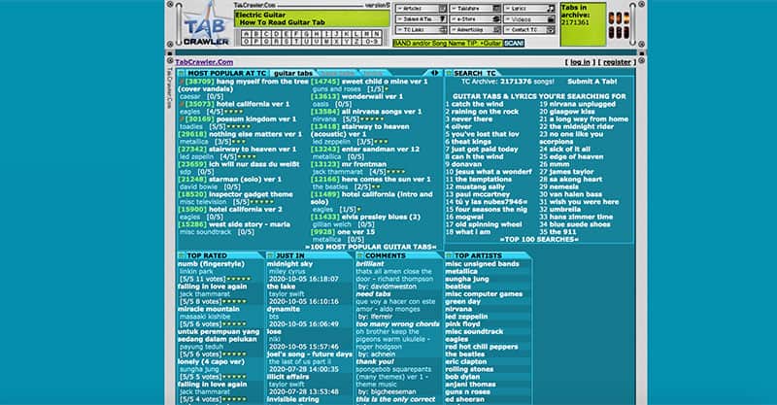The height and width of the screenshot is (405, 777).
Task: Open top artist 'misc unsigned bands'
Action: point(482,264)
